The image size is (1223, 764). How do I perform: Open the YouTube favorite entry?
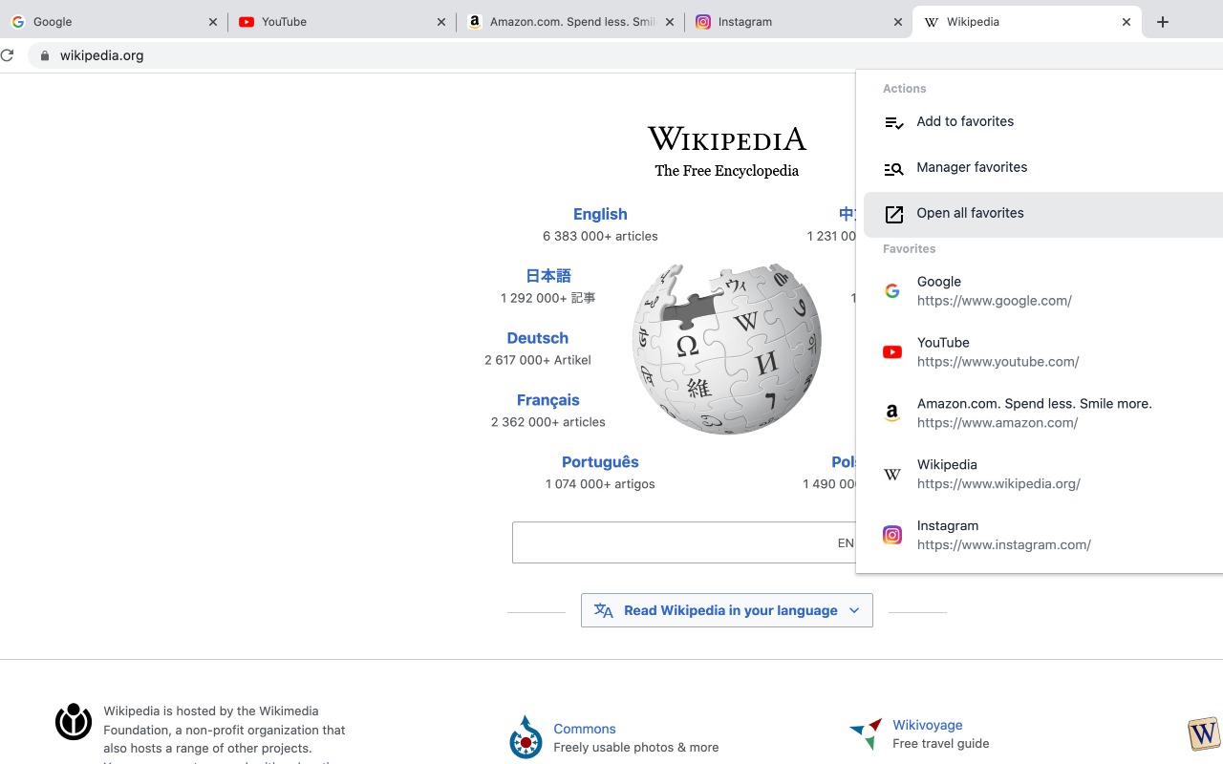point(1043,352)
